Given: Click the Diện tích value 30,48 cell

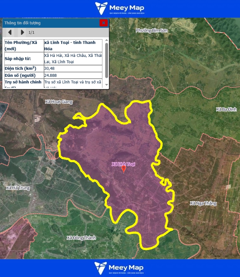Looking at the screenshot, I should pyautogui.click(x=73, y=68).
